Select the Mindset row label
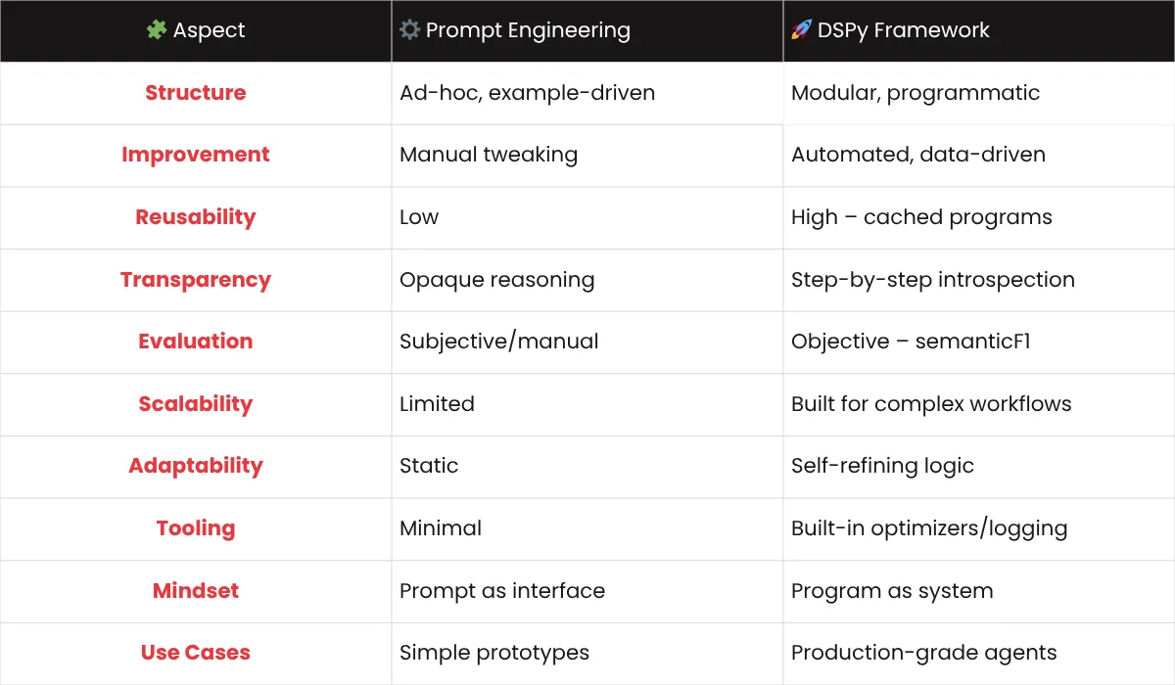Image resolution: width=1175 pixels, height=685 pixels. (196, 591)
